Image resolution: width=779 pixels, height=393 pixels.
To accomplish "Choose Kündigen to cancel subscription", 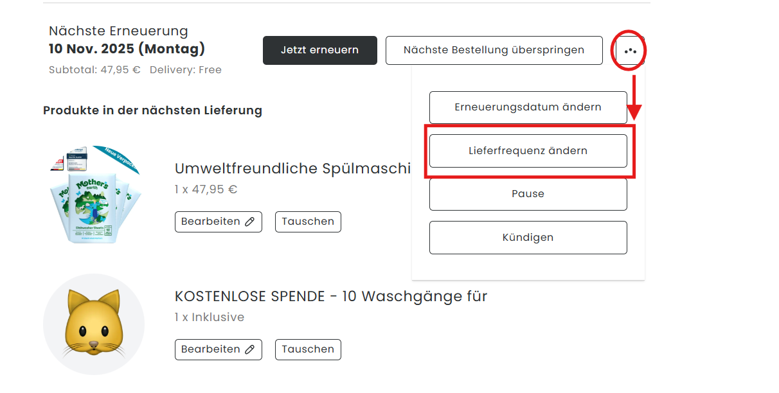I will [528, 238].
